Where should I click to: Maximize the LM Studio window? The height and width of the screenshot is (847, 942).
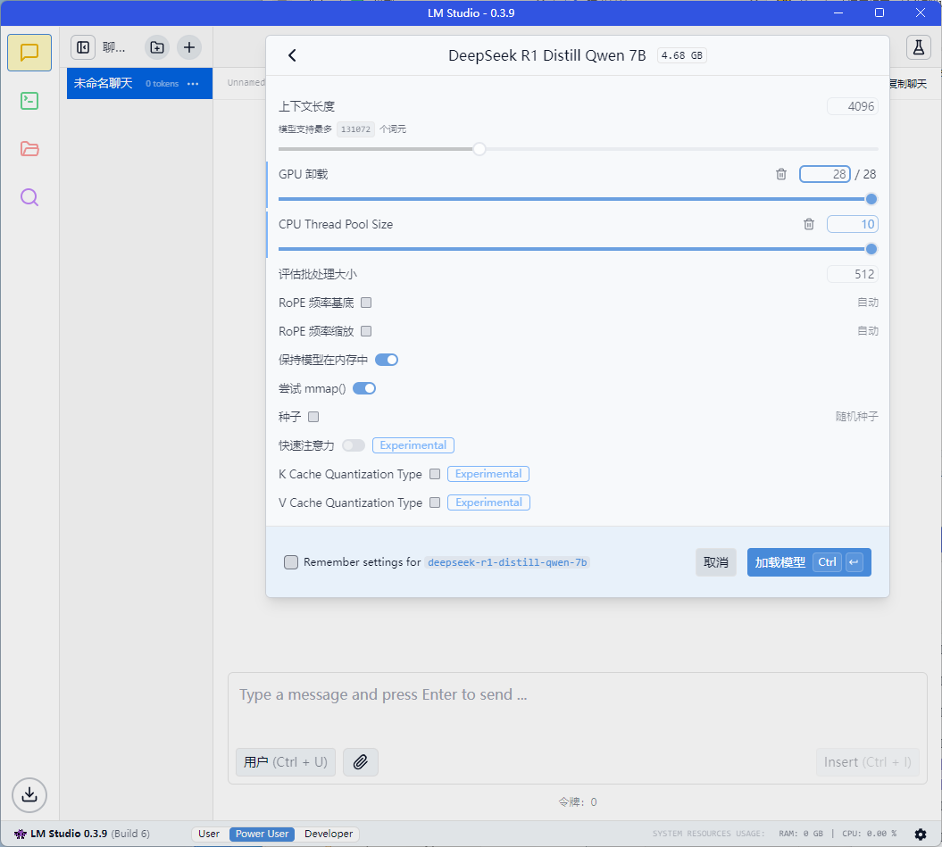(879, 12)
